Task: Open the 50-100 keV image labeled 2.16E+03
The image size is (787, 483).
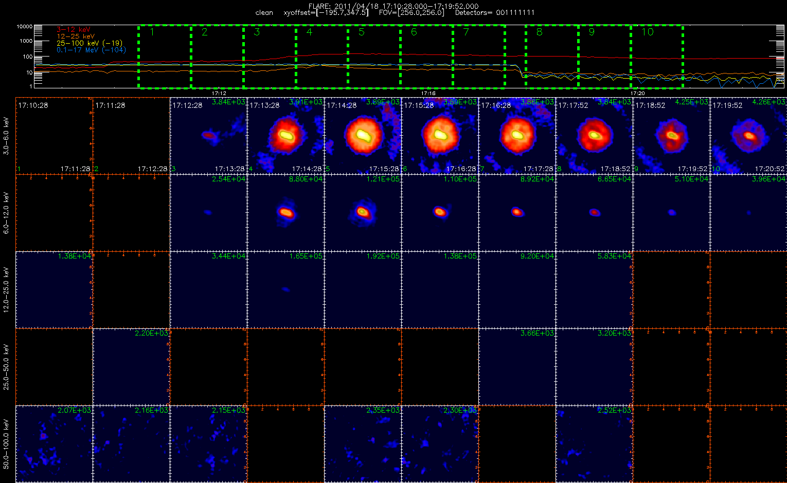Action: click(131, 443)
